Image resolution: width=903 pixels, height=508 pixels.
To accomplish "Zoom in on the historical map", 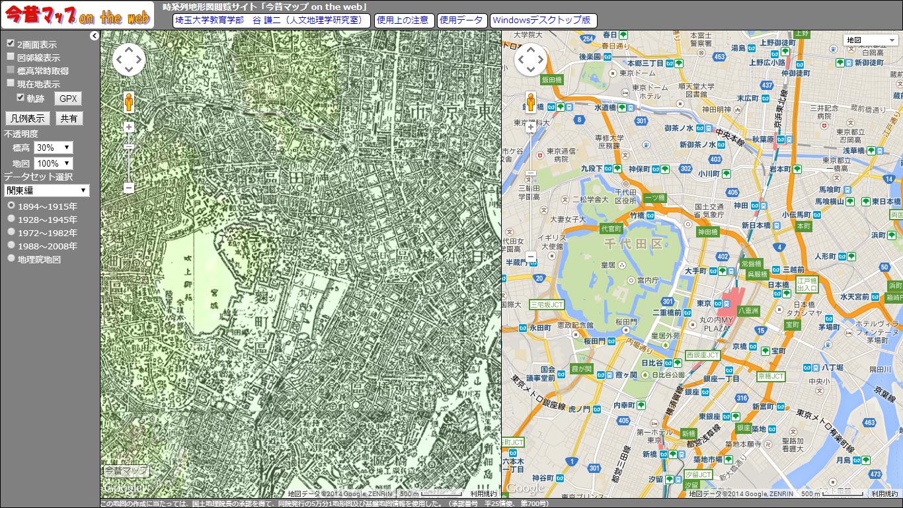I will pyautogui.click(x=129, y=127).
